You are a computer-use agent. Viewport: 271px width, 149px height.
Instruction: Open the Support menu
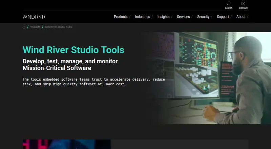coord(223,17)
